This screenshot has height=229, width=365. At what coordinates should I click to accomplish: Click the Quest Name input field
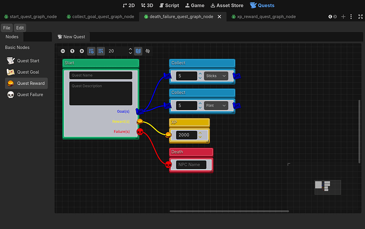(x=101, y=75)
